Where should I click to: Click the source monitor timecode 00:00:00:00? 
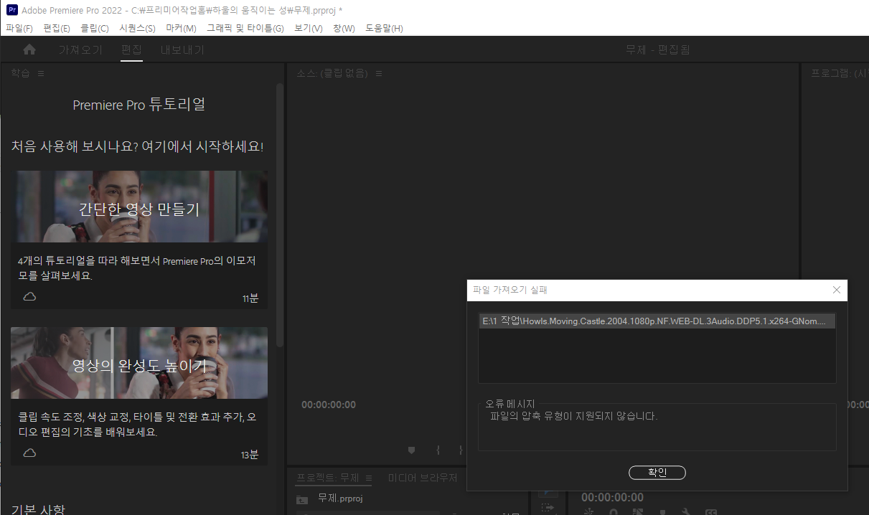(x=329, y=405)
